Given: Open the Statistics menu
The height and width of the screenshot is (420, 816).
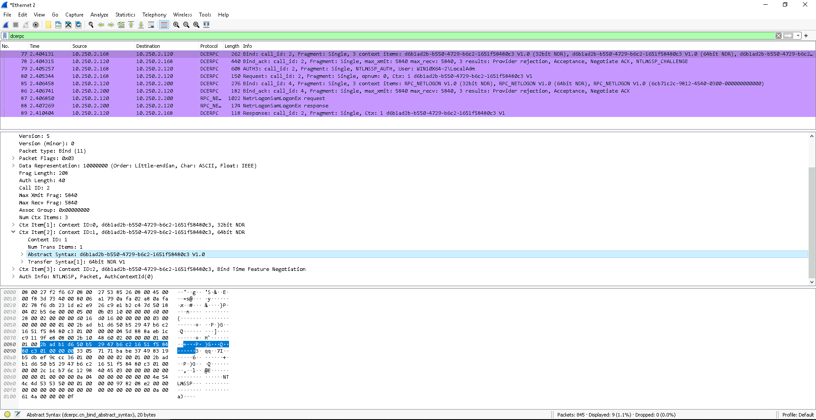Looking at the screenshot, I should pos(125,14).
